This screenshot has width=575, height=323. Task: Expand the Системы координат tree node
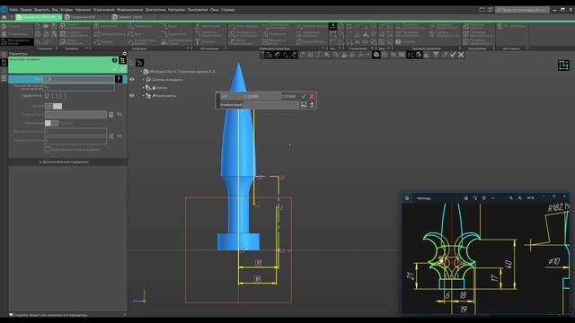click(x=144, y=80)
